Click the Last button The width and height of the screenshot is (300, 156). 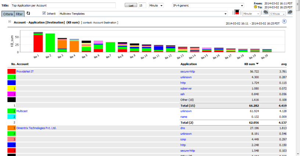[131, 6]
